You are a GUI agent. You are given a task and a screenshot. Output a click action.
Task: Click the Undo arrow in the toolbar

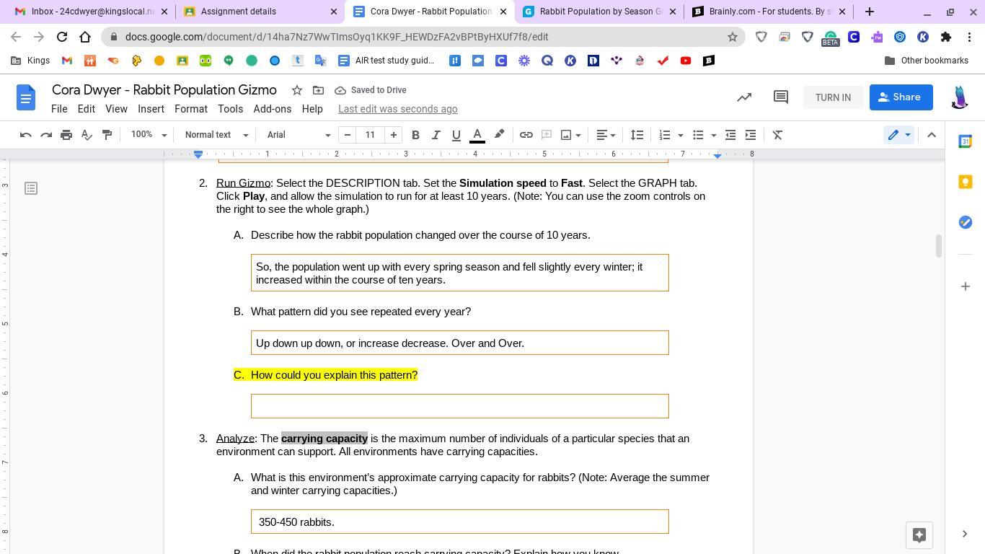[x=25, y=135]
